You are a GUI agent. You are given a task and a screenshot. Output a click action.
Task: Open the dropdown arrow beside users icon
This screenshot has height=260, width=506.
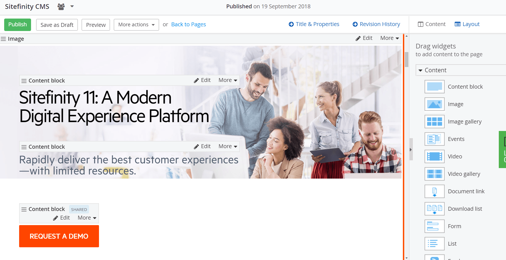tap(72, 6)
